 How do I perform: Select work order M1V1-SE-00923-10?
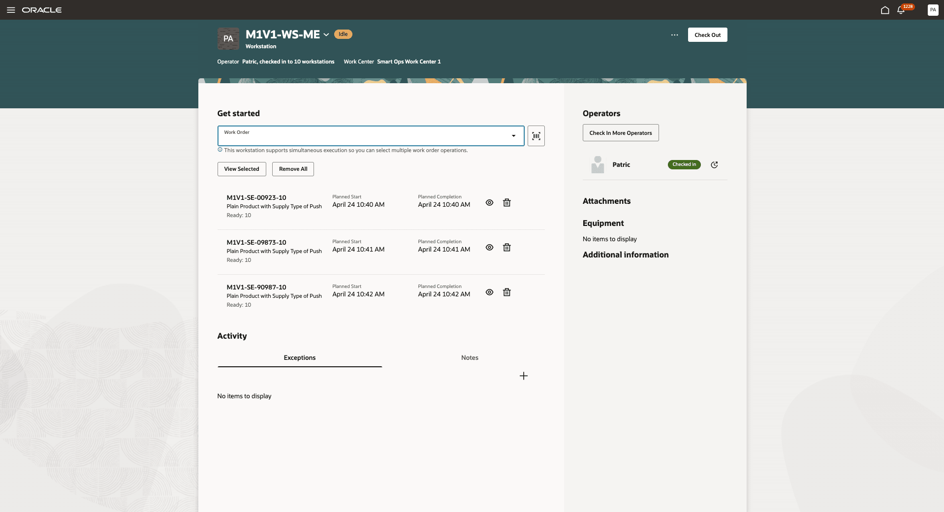tap(256, 197)
